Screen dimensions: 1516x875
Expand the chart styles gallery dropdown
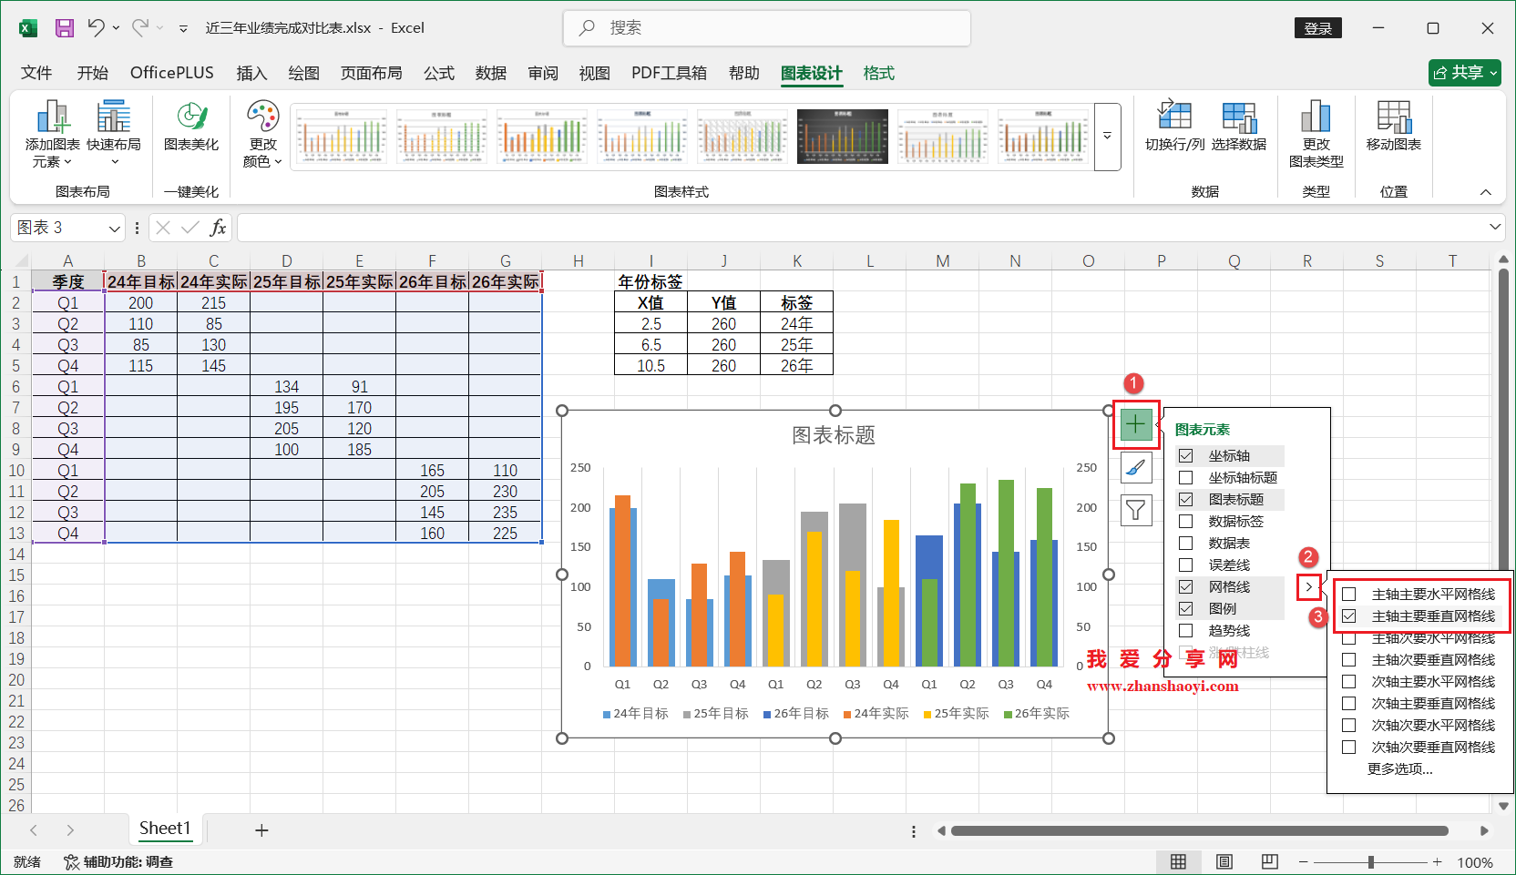[1107, 137]
